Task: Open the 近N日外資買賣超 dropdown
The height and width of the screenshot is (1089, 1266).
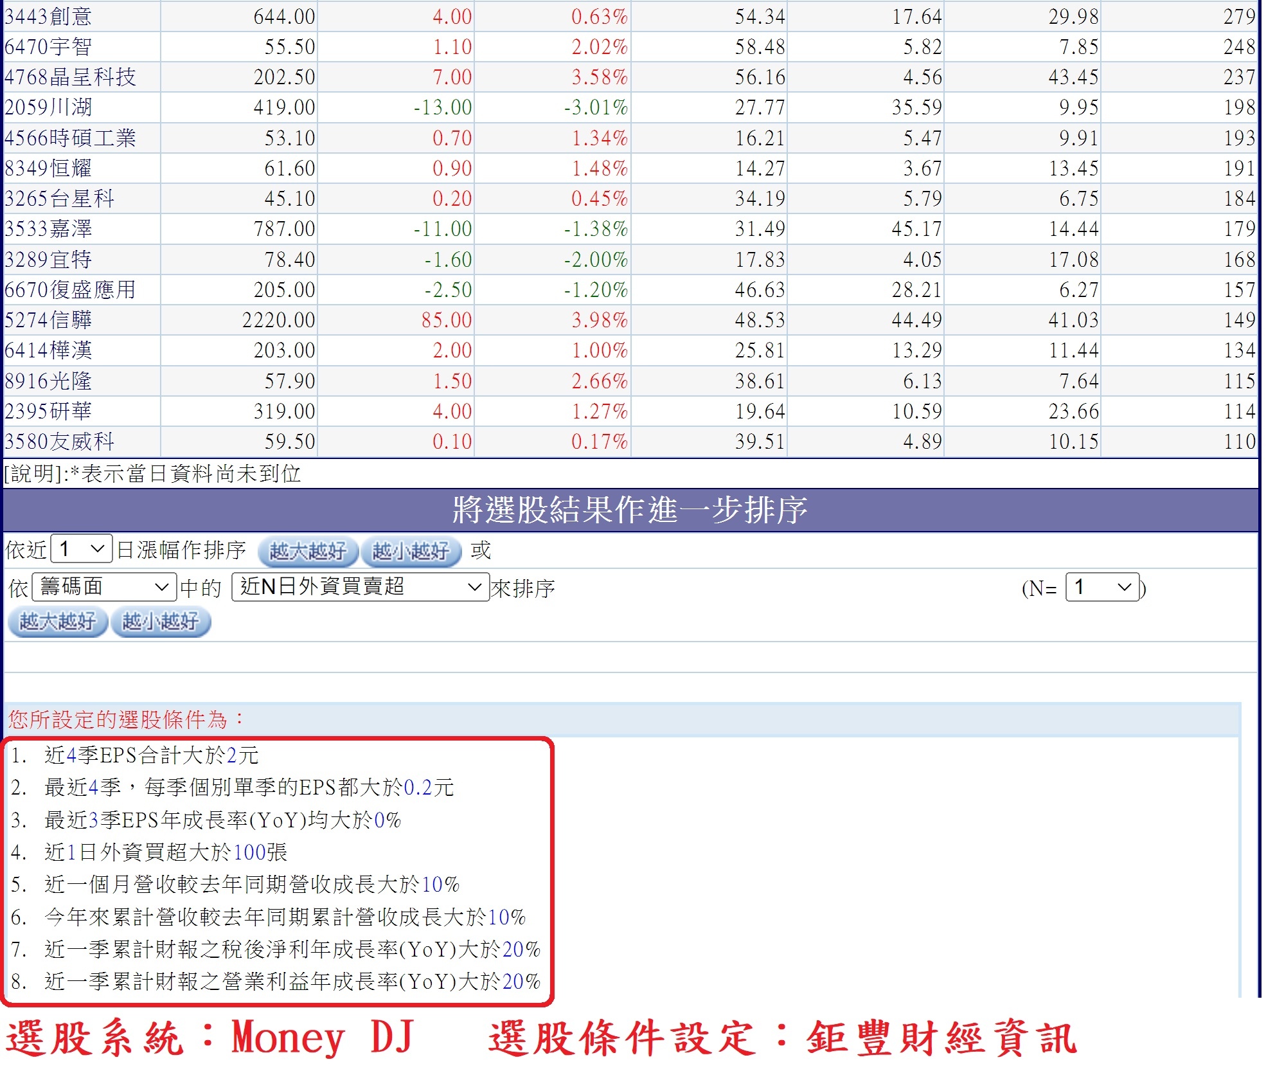Action: [360, 588]
